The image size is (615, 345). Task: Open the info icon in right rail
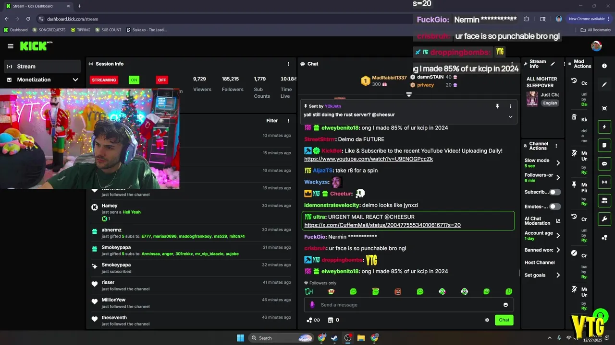(x=604, y=66)
